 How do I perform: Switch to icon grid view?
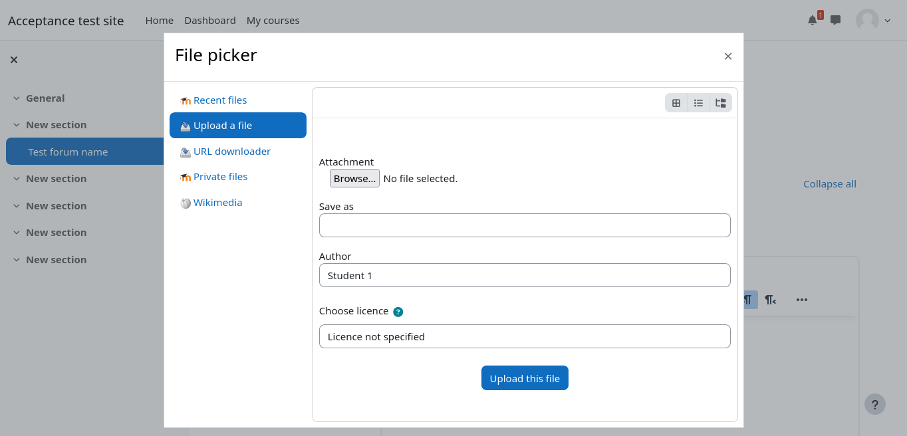(676, 103)
